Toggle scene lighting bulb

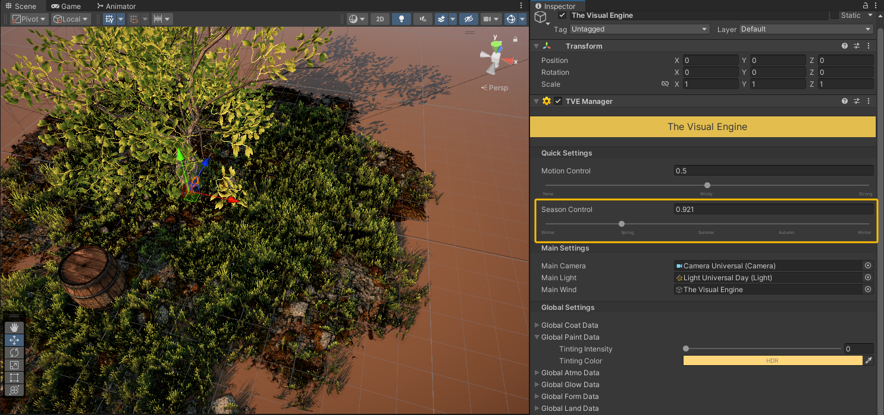(x=401, y=19)
